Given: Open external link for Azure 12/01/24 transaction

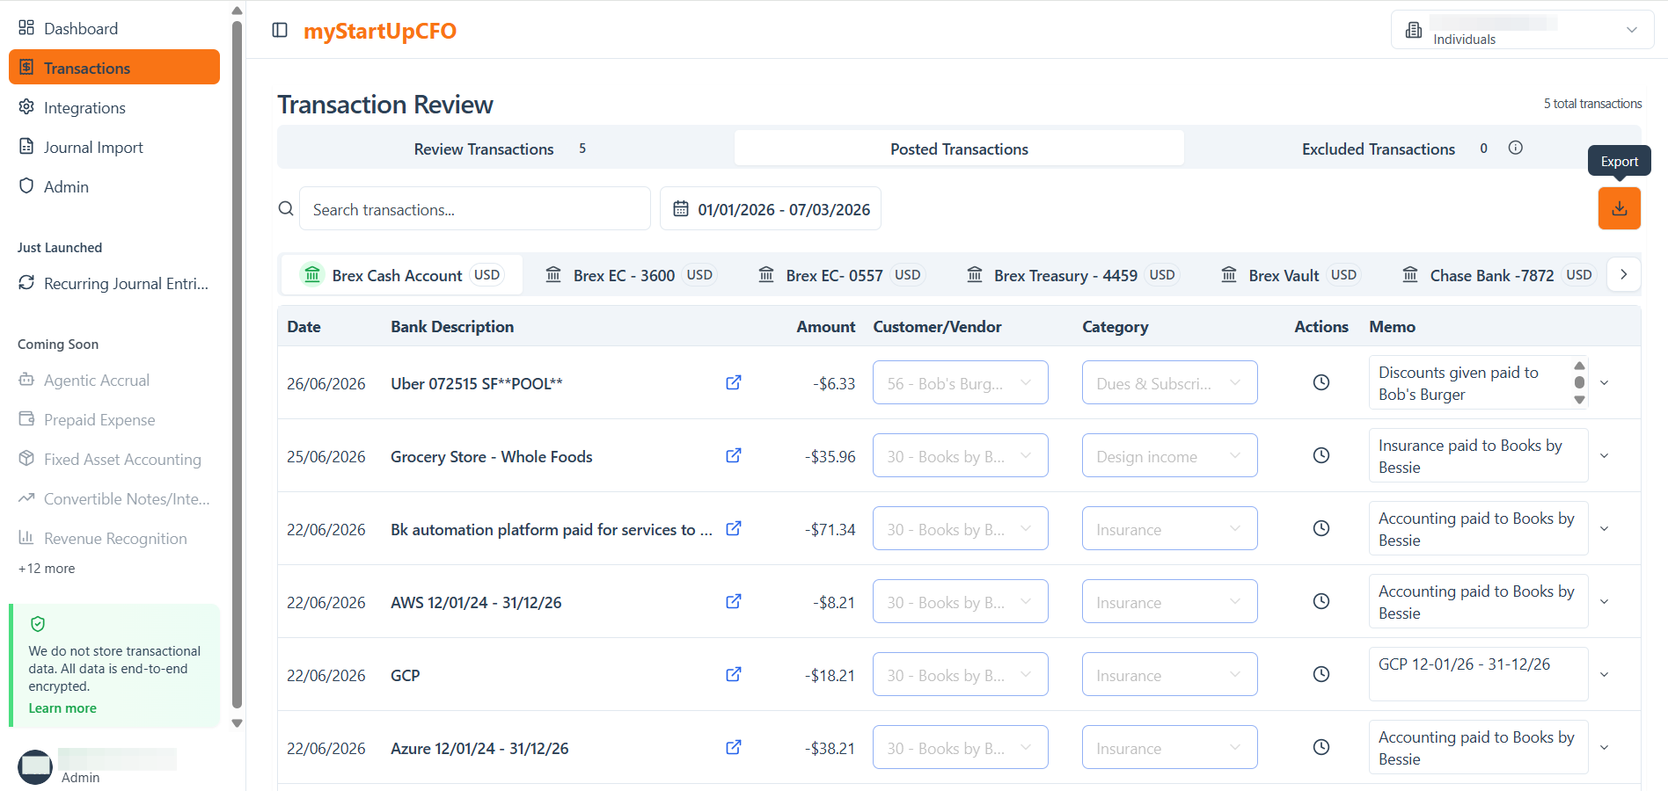Looking at the screenshot, I should click(x=733, y=747).
